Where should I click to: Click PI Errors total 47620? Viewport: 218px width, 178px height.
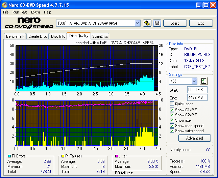tap(46, 172)
